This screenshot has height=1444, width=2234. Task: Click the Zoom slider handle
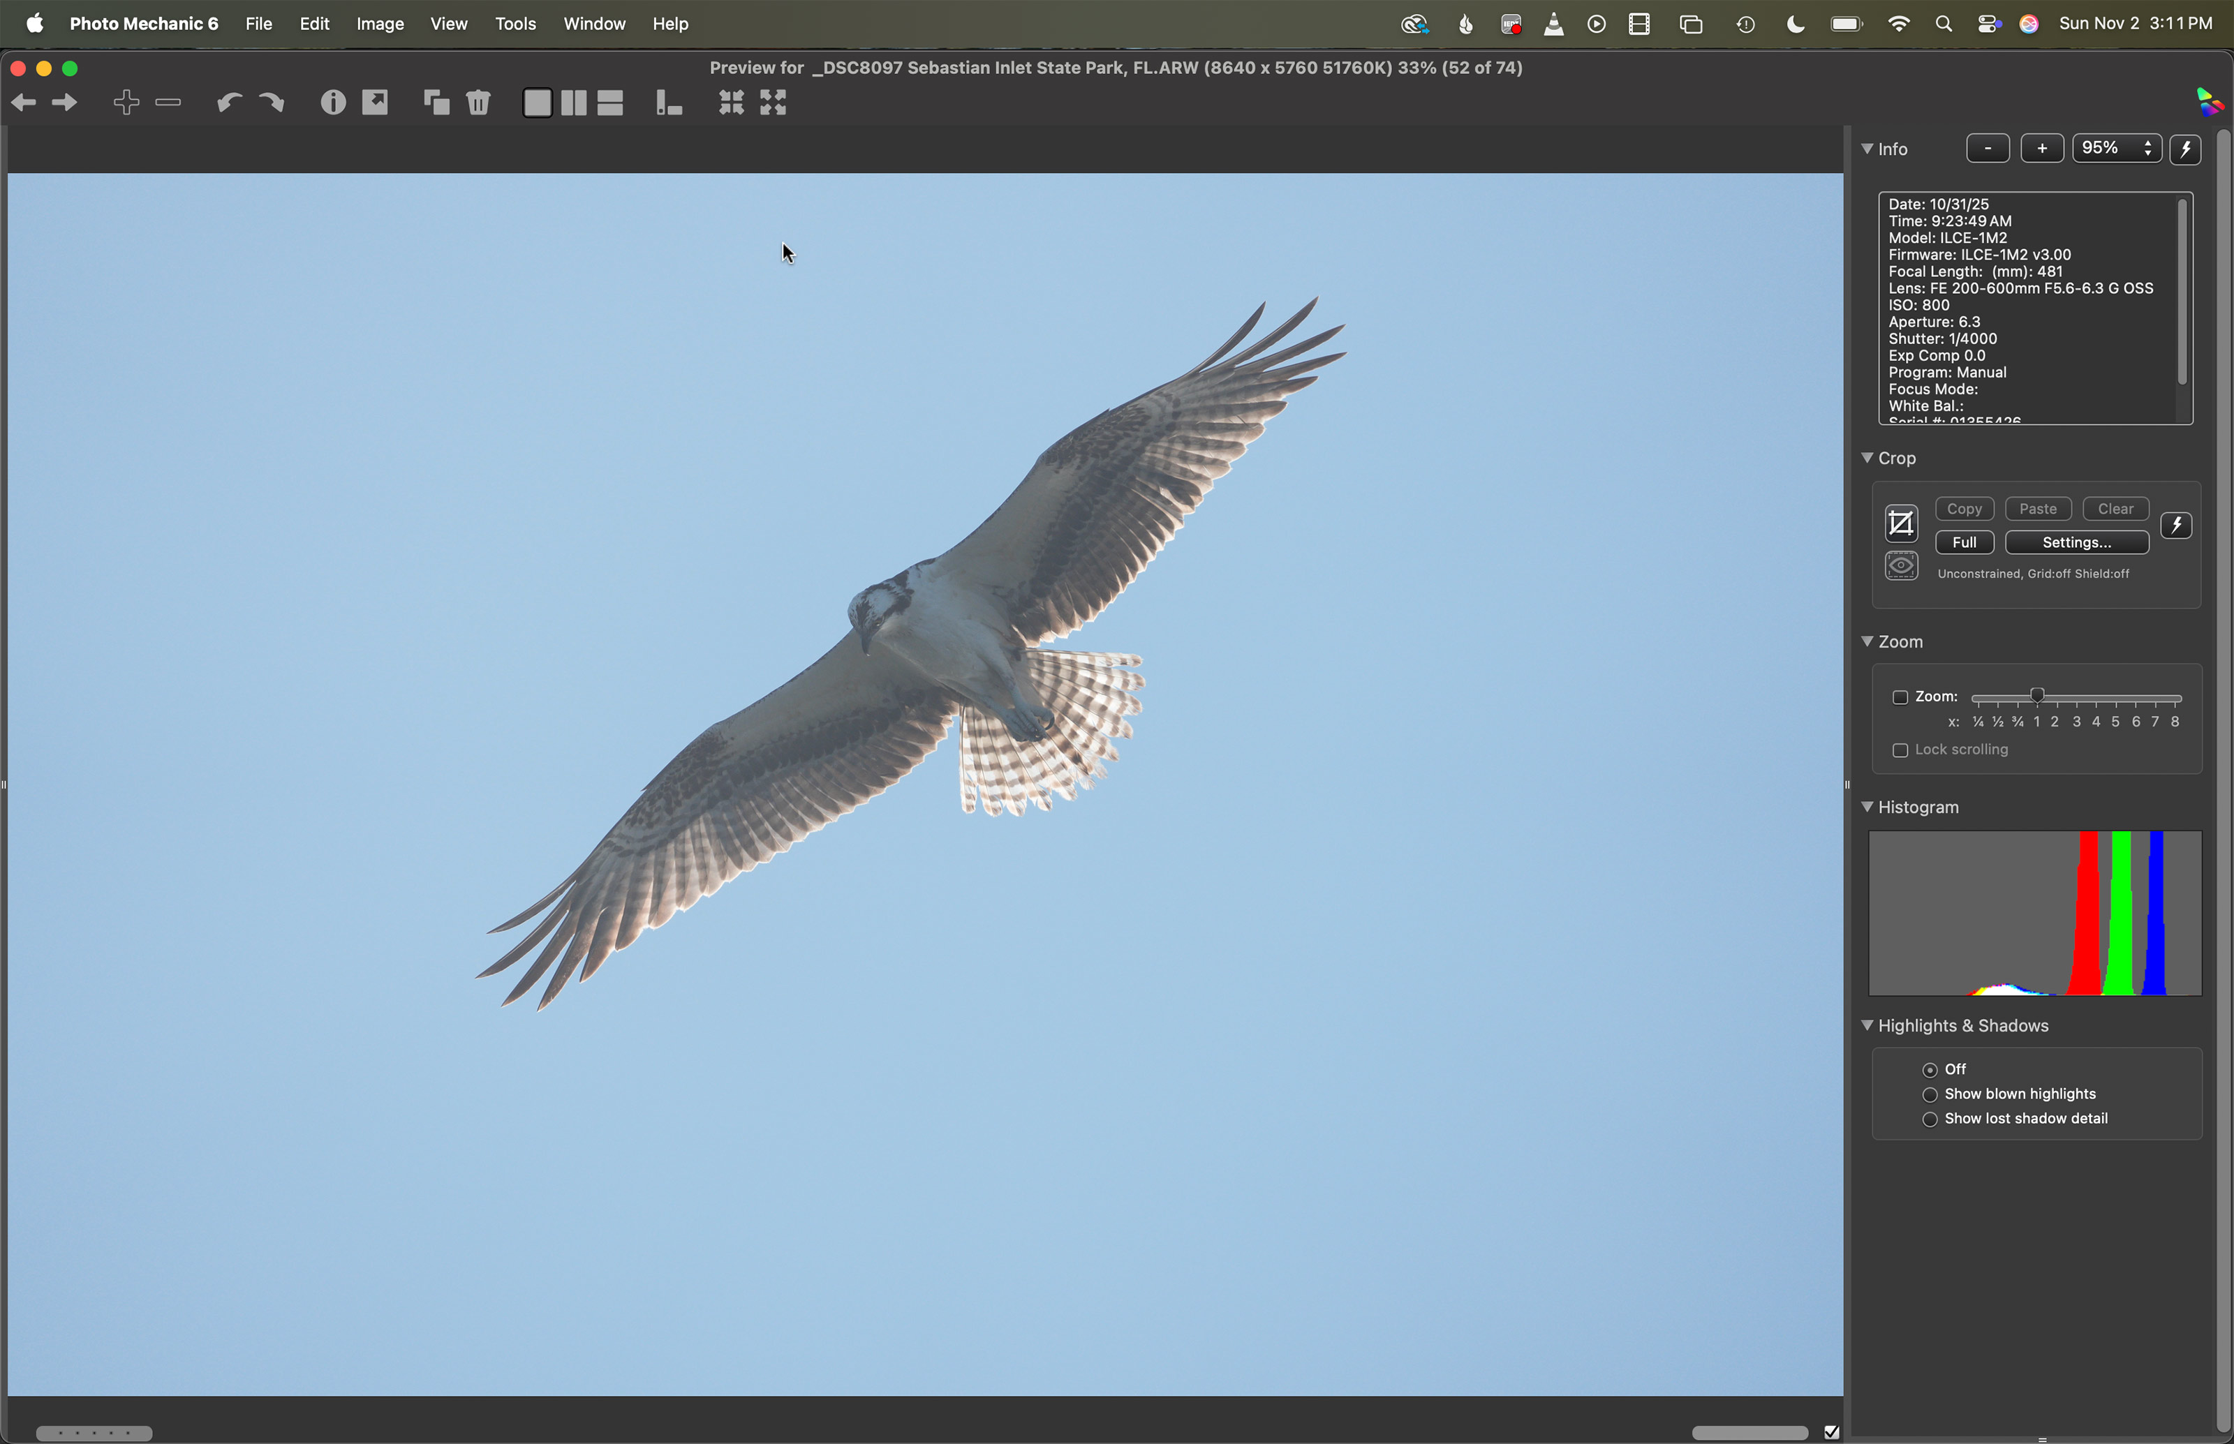click(2037, 696)
